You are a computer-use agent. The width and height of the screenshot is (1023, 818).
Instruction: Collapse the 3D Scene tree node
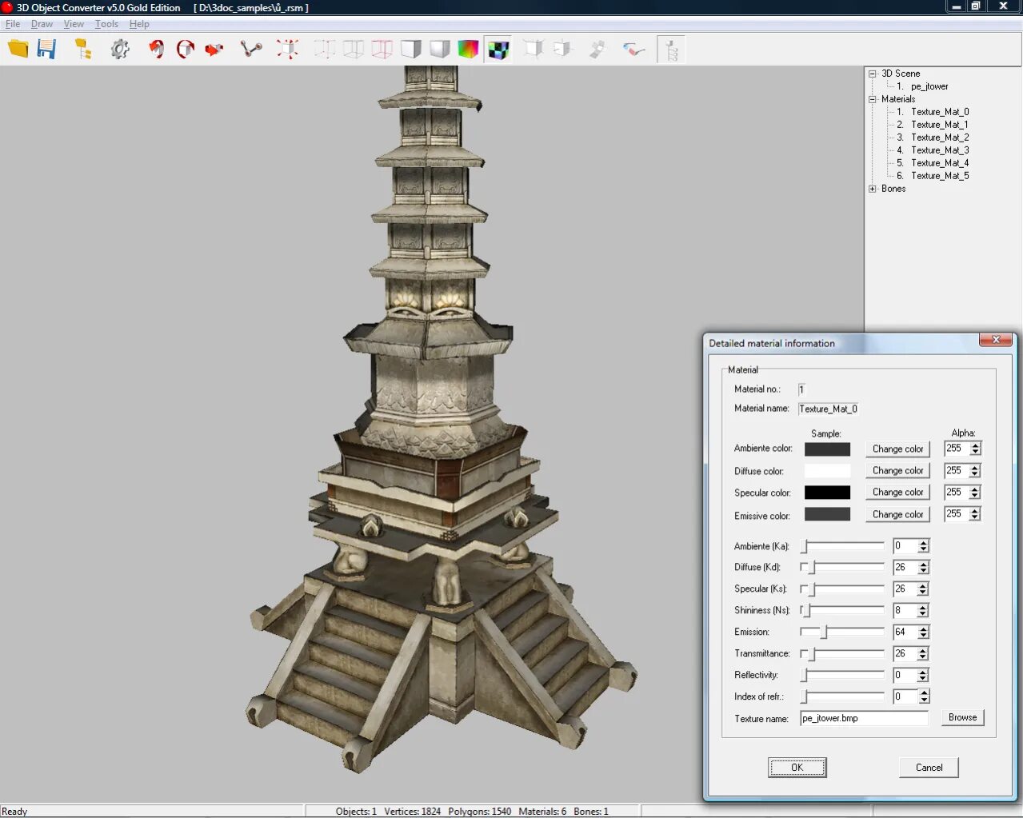[x=873, y=74]
